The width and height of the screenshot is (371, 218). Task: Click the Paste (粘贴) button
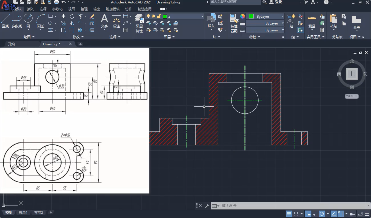(x=333, y=20)
